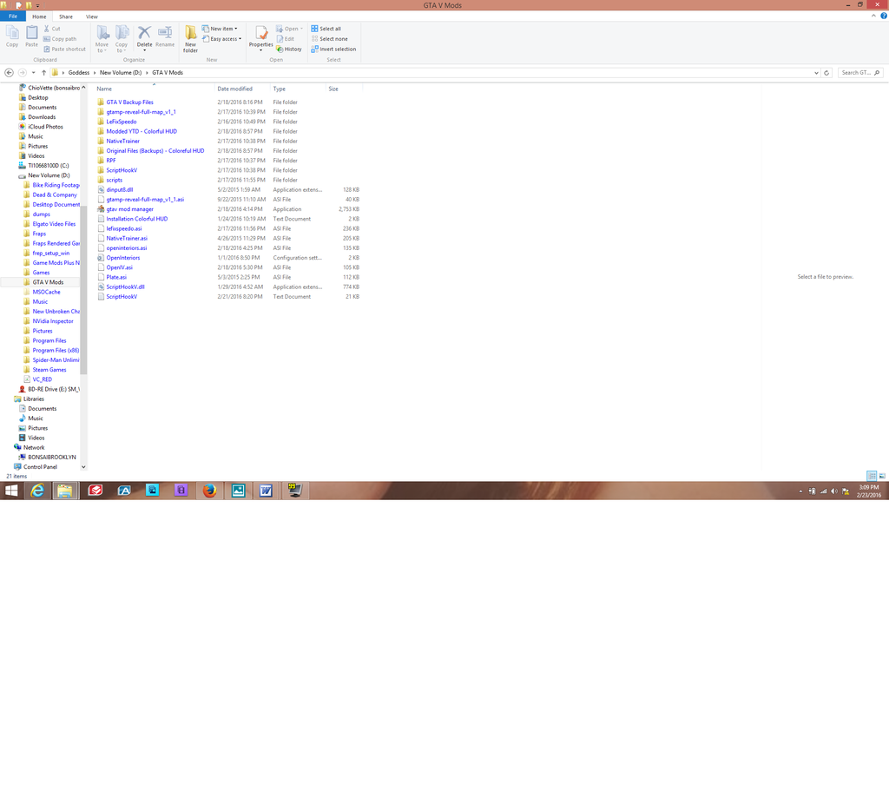Switch to the View ribbon tab
889x804 pixels.
(92, 16)
